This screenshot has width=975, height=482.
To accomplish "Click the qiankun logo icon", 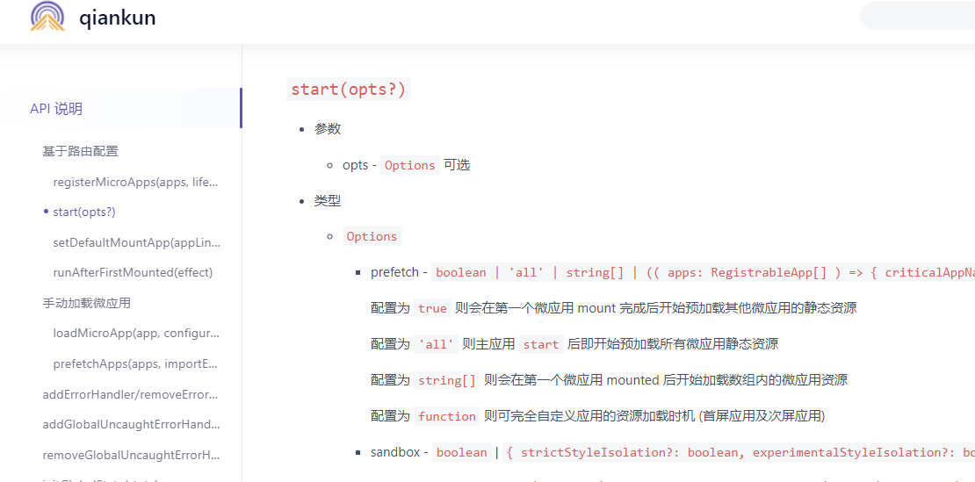I will [47, 16].
